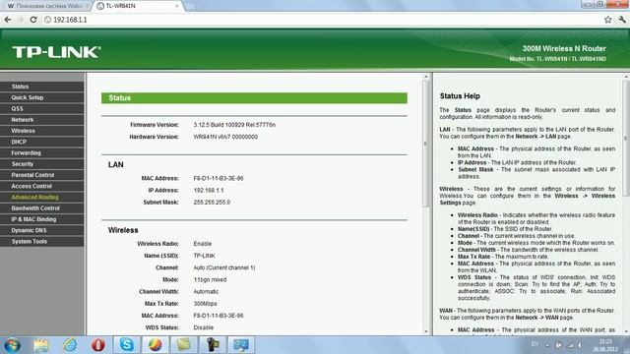Go to Forwarding settings

point(42,153)
